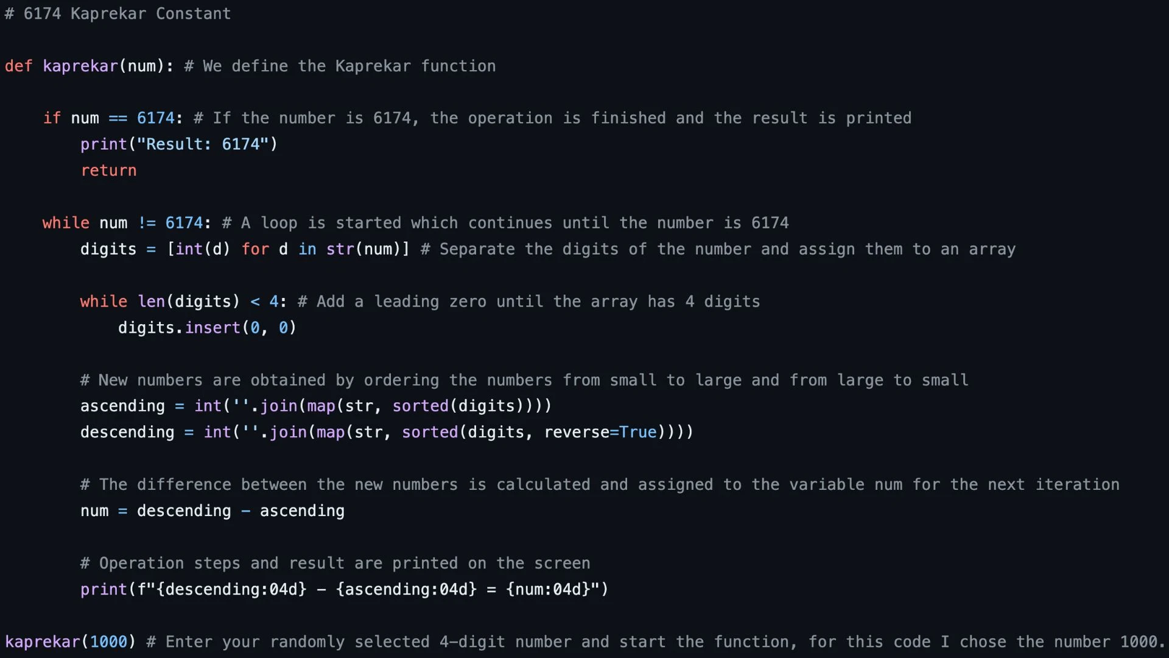Image resolution: width=1169 pixels, height=658 pixels.
Task: Click the "Result: 6174" string literal
Action: [203, 144]
